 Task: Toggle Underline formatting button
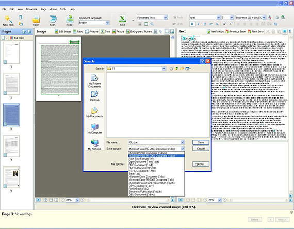point(205,24)
